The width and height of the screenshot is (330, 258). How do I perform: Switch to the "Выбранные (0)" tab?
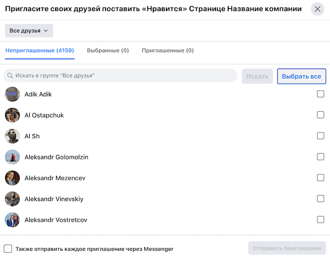tap(107, 51)
